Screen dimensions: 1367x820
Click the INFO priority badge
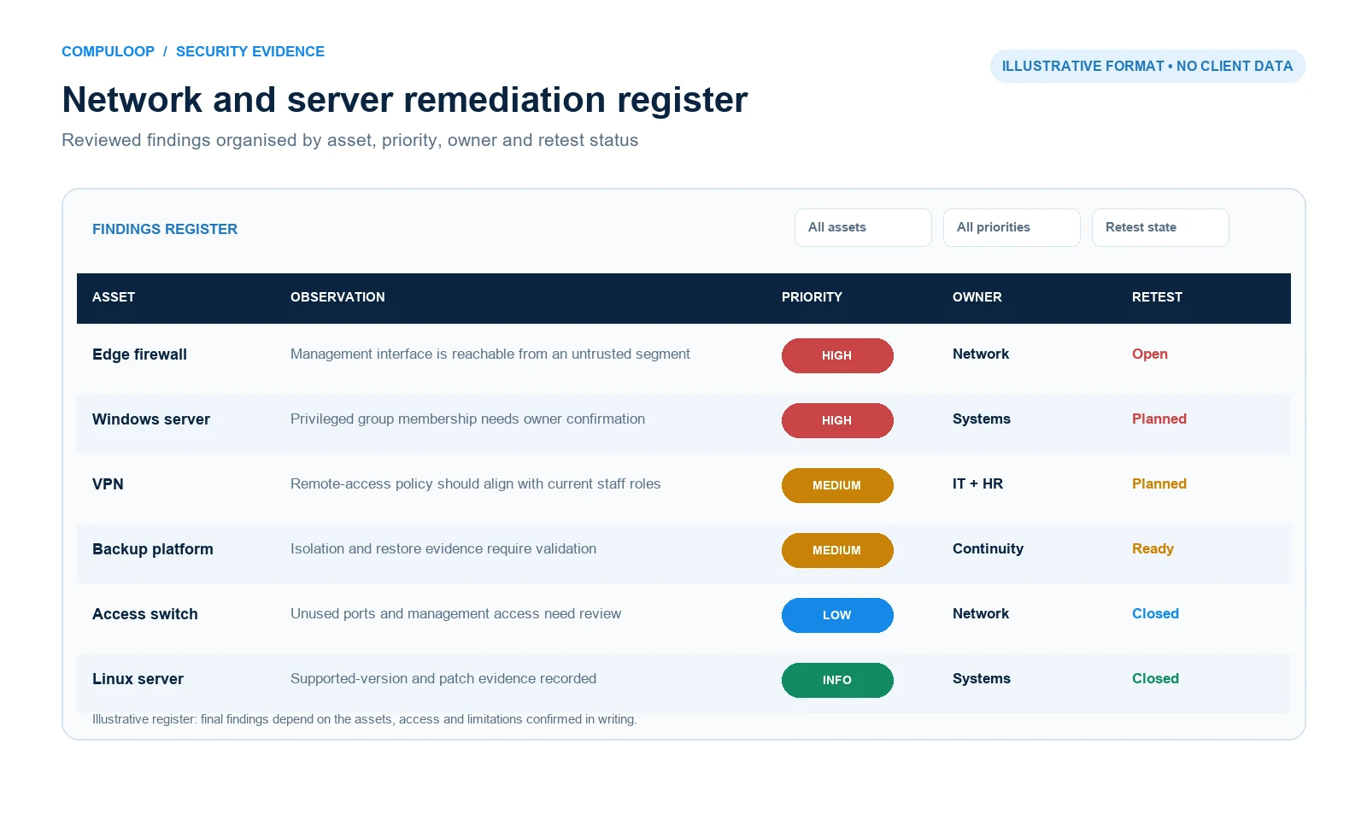coord(837,680)
